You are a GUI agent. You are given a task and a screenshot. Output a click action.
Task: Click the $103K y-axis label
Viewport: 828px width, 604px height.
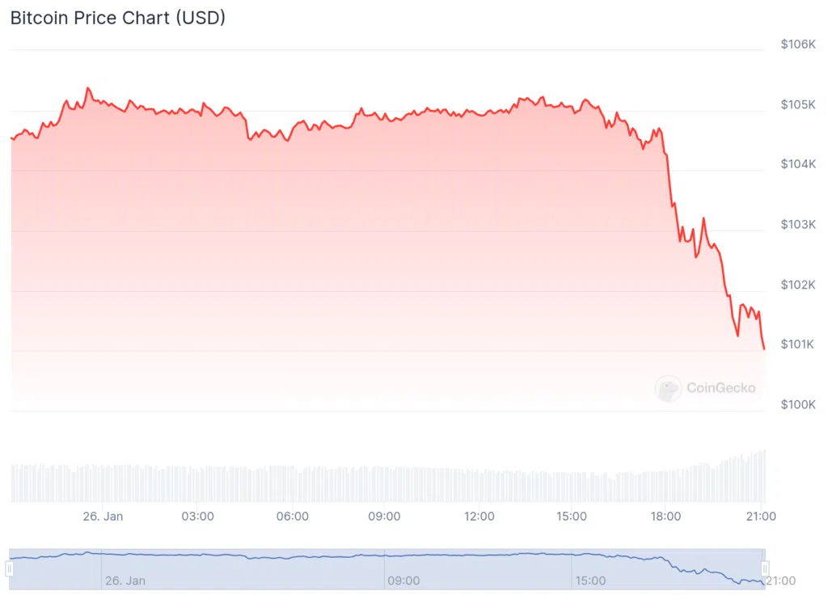798,224
